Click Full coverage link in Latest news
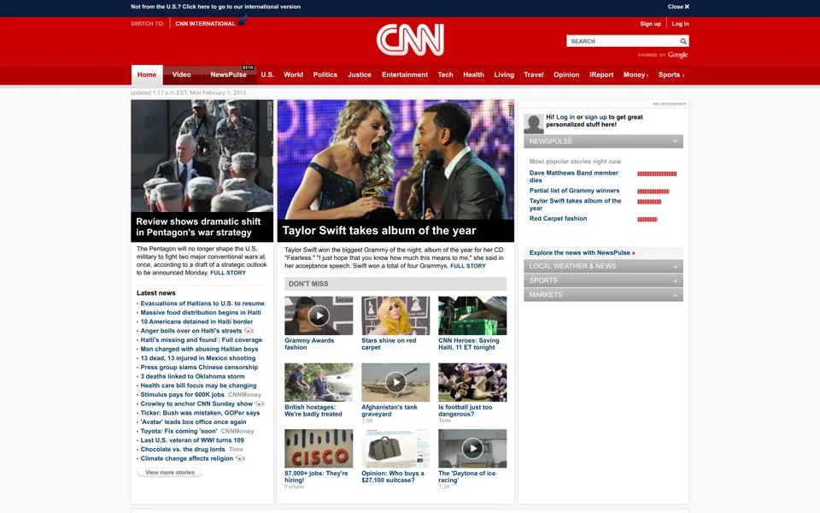Screen dimensions: 820x513 click(x=242, y=340)
